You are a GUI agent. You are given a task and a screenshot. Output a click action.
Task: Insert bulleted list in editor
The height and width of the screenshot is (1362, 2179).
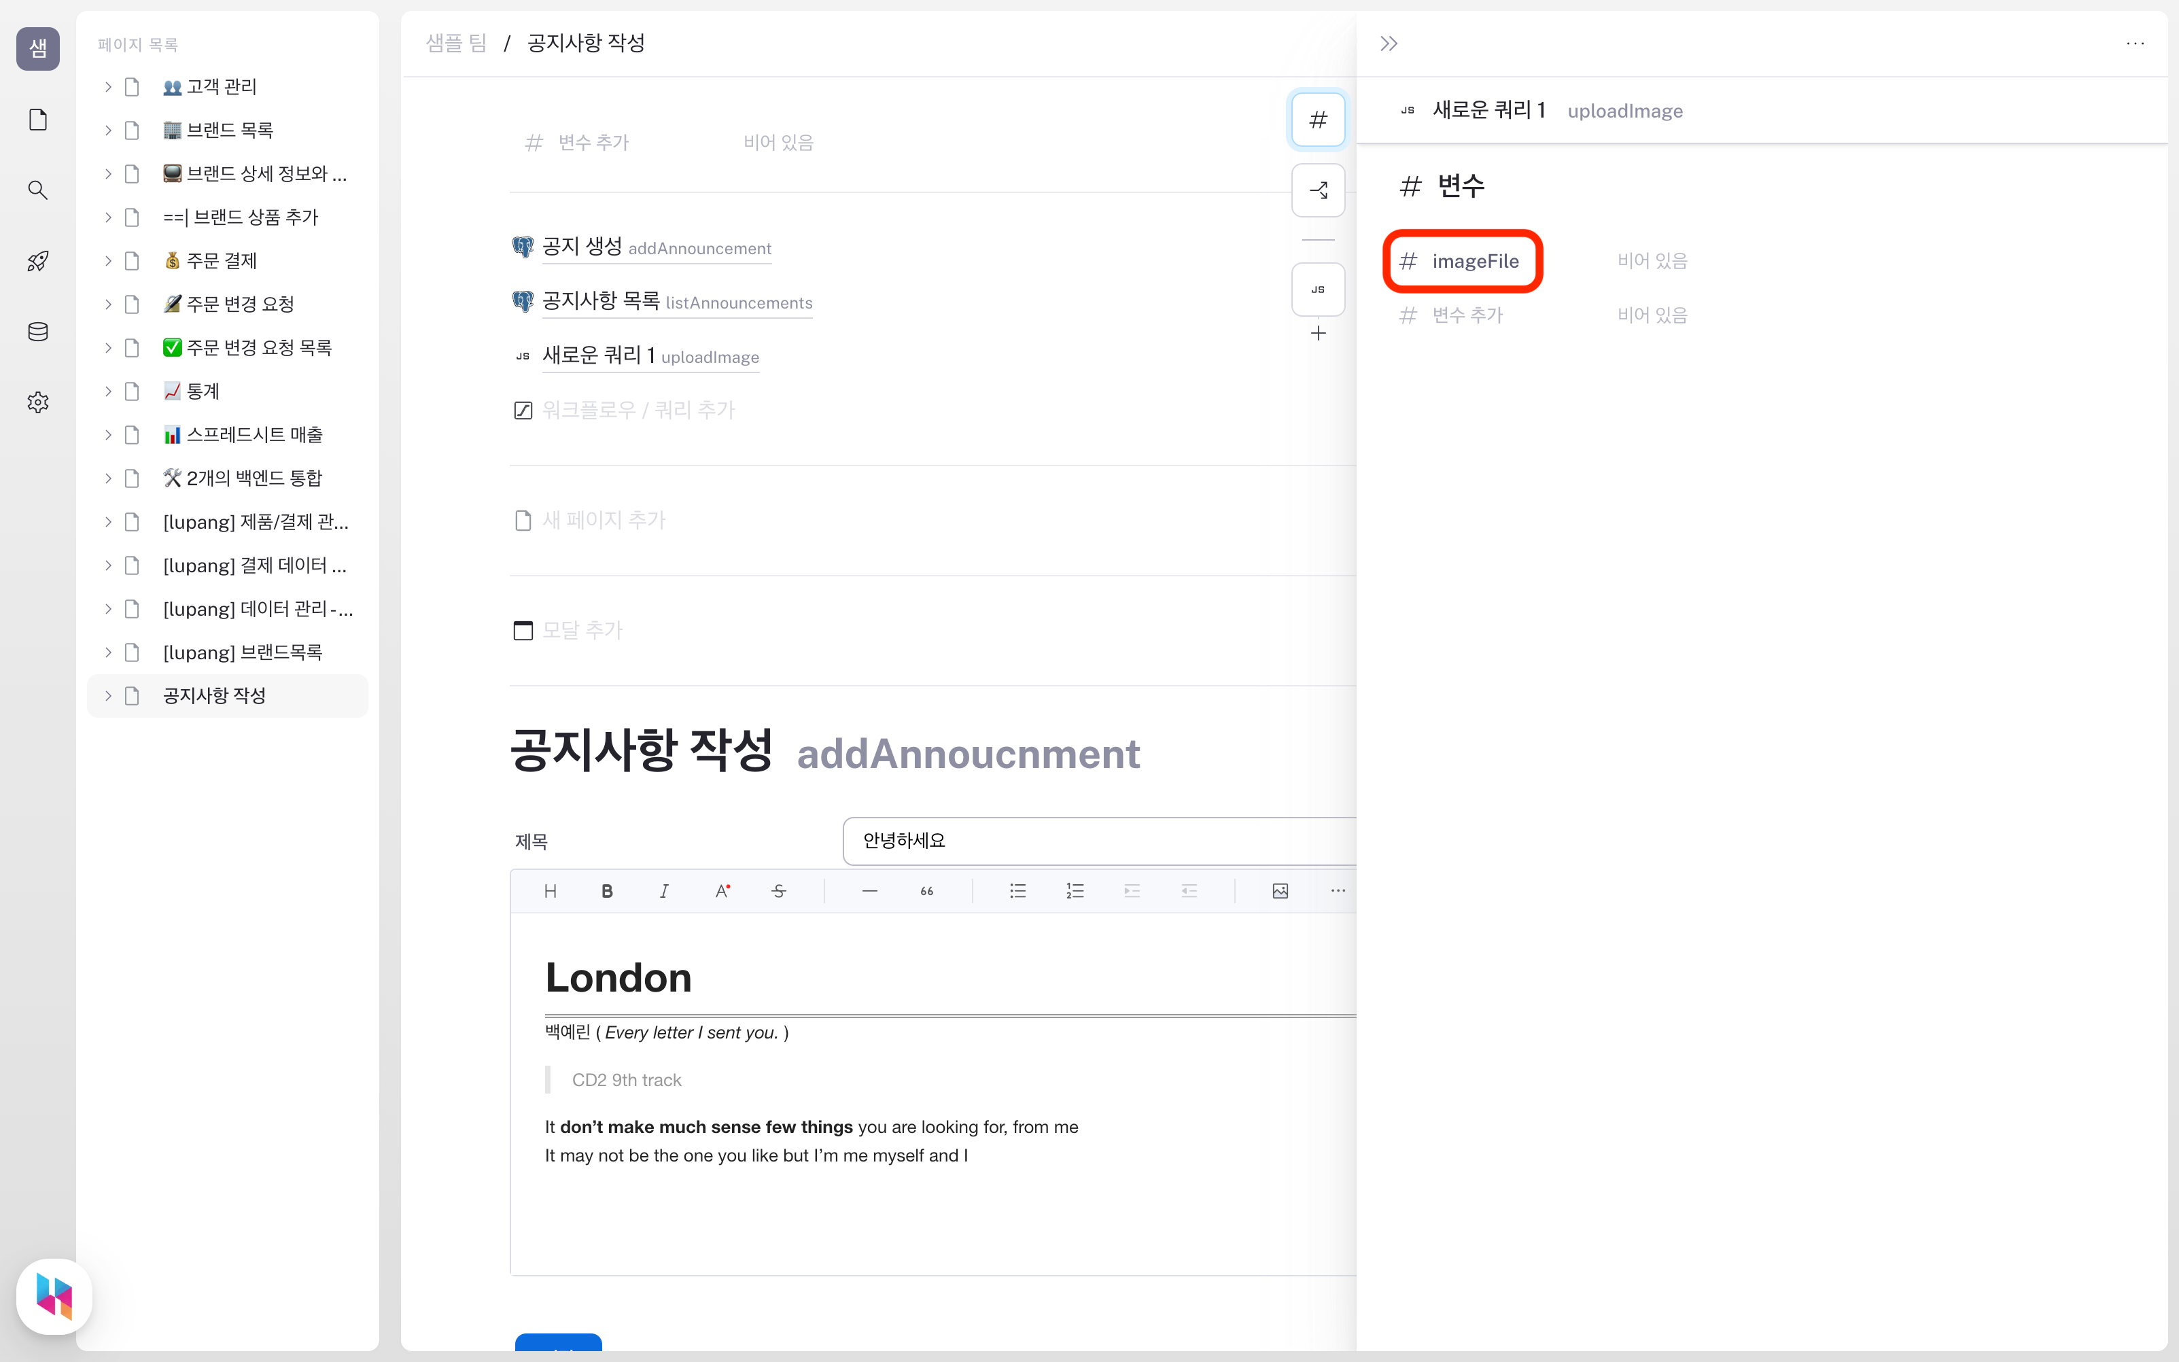tap(1018, 891)
